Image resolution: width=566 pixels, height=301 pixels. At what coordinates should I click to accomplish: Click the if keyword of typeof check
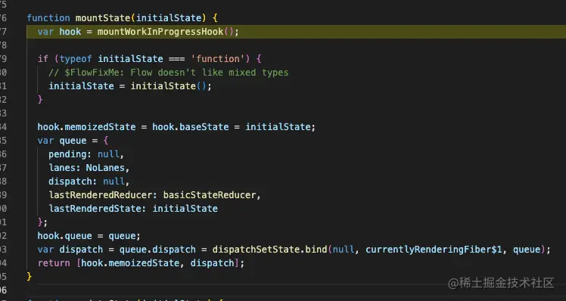[x=43, y=59]
